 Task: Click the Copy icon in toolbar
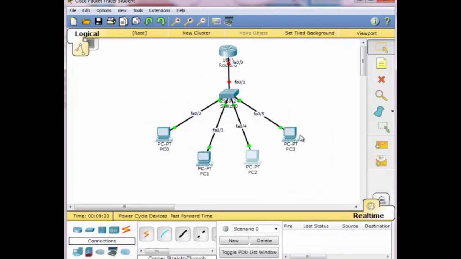(124, 22)
